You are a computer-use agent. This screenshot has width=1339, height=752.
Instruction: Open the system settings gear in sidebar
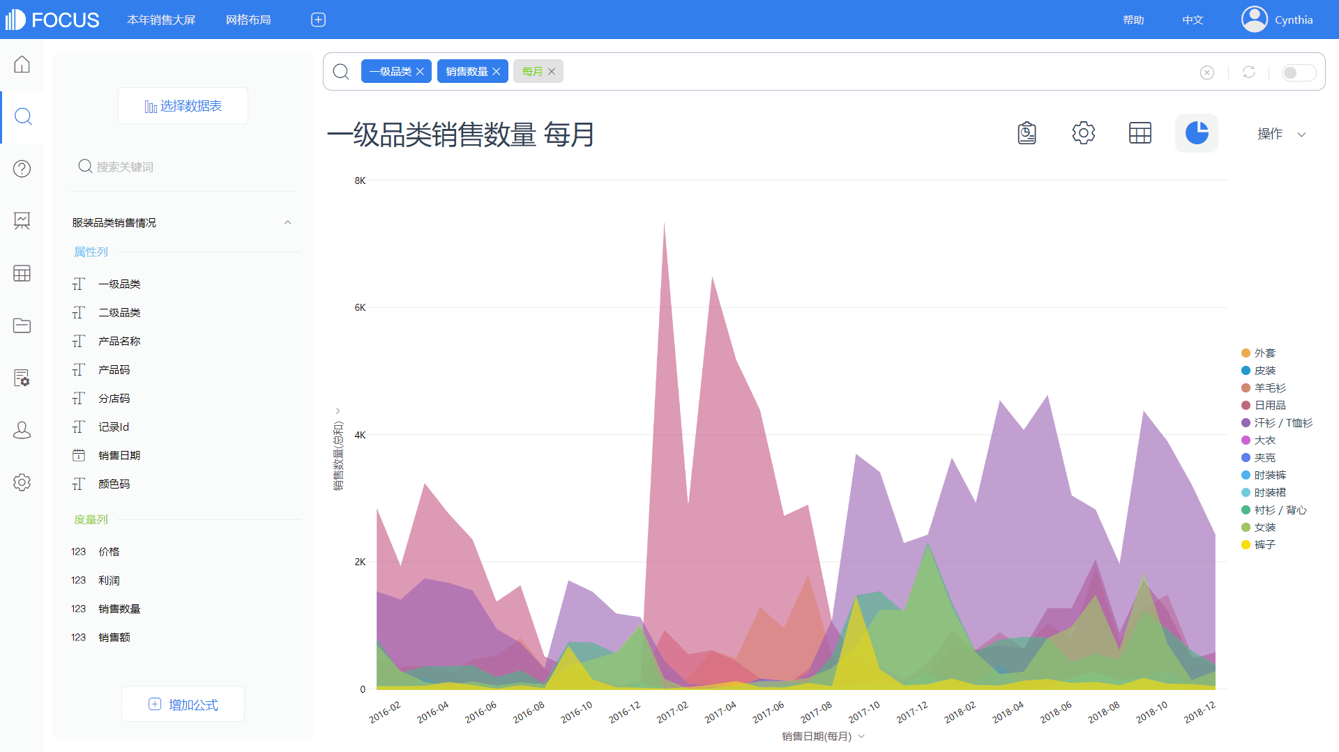(22, 482)
